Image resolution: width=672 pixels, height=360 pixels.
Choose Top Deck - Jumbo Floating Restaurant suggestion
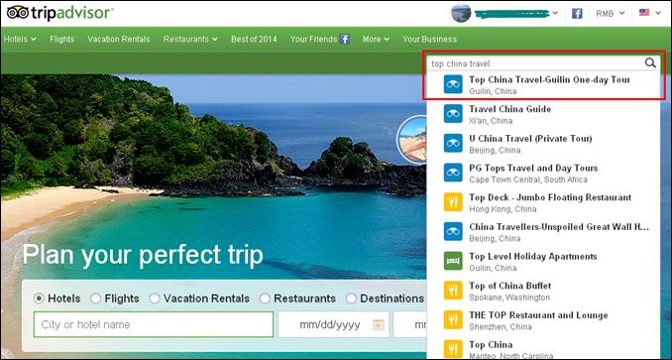[x=543, y=202]
